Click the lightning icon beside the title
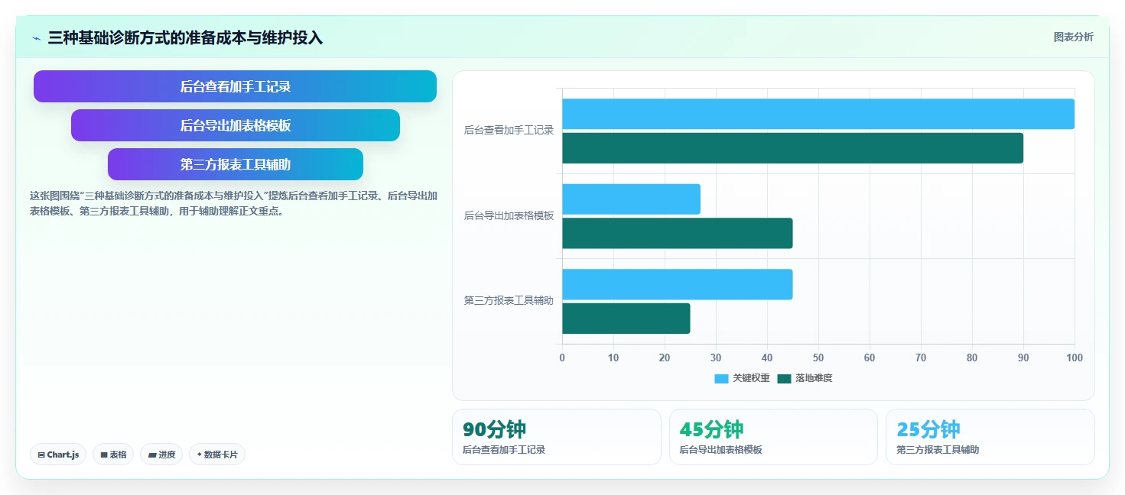 [36, 38]
